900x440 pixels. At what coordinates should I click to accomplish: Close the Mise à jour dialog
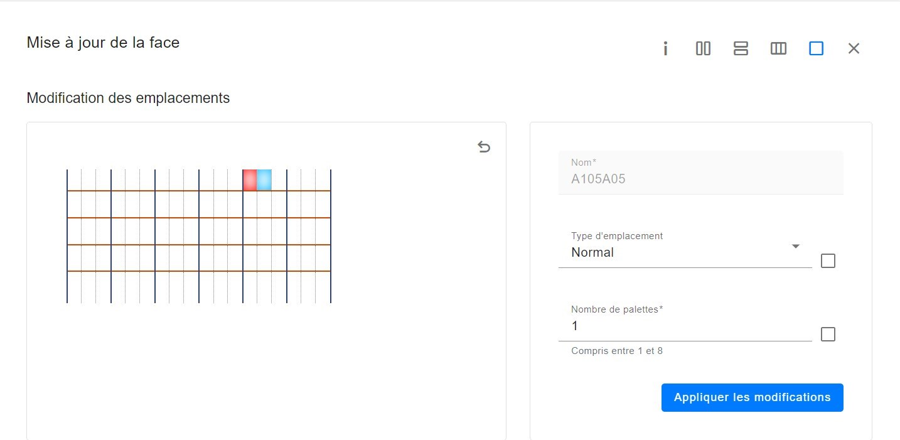click(x=854, y=48)
